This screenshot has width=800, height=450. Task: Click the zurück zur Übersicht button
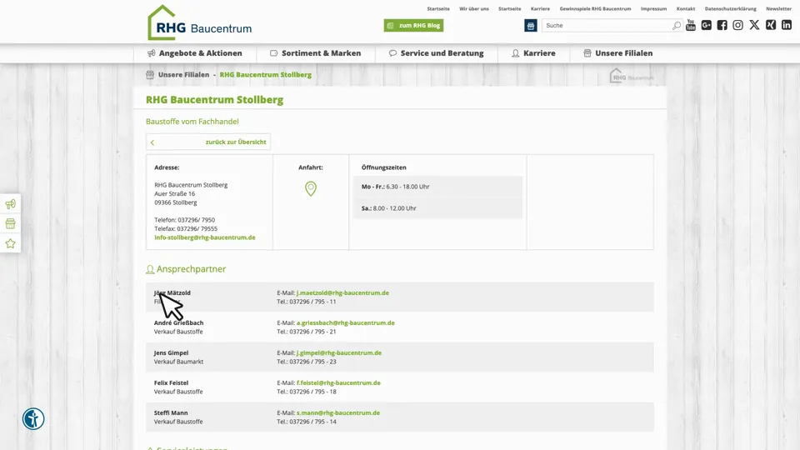pos(208,142)
